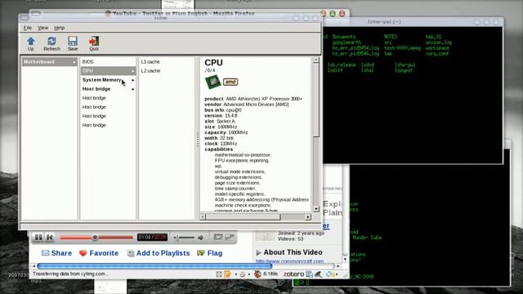Click the Add to Playlists icon
The width and height of the screenshot is (523, 294).
point(131,253)
